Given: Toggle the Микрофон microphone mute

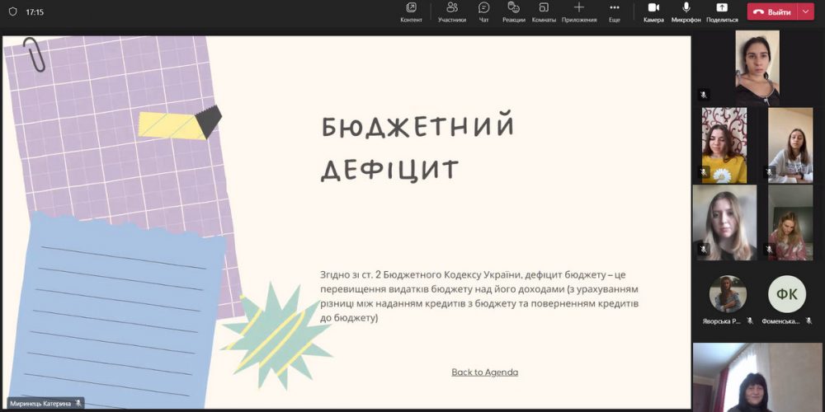Looking at the screenshot, I should tap(686, 12).
